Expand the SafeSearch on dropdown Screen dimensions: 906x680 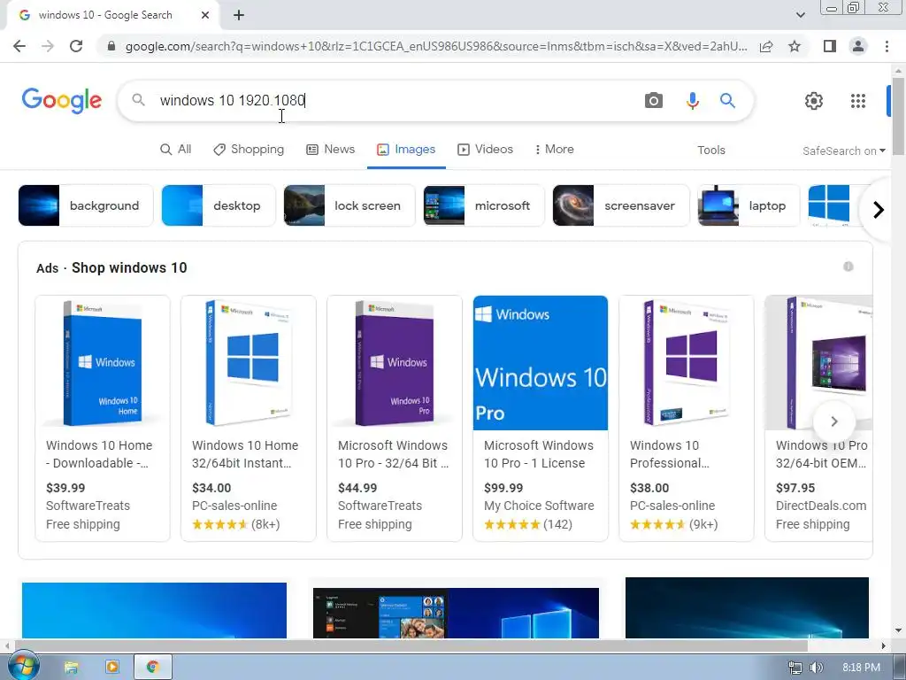[x=843, y=151]
